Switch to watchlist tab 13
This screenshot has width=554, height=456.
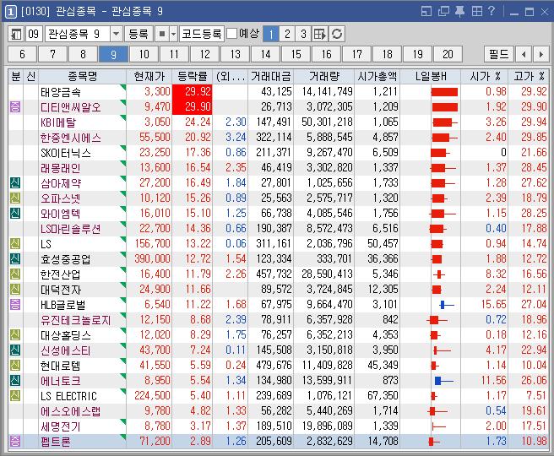pos(235,54)
